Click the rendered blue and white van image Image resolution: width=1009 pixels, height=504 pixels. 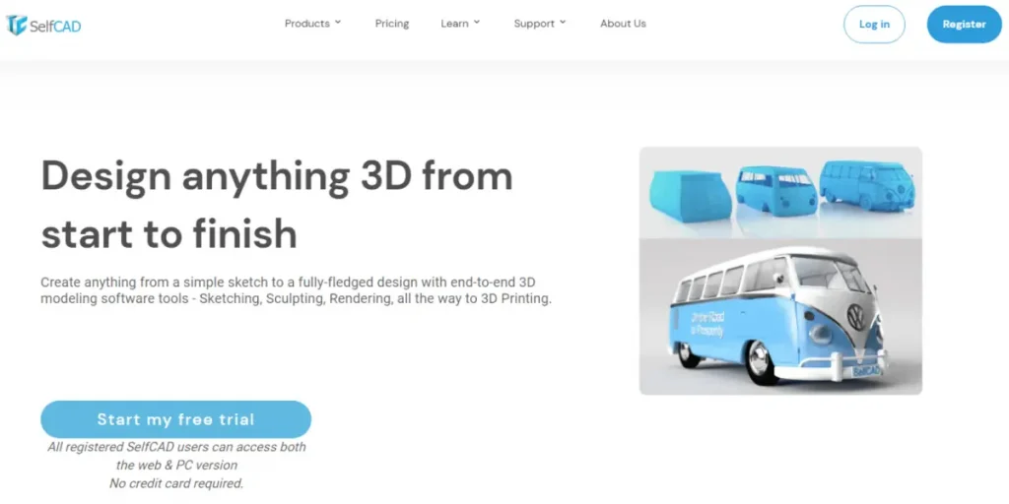click(x=780, y=316)
